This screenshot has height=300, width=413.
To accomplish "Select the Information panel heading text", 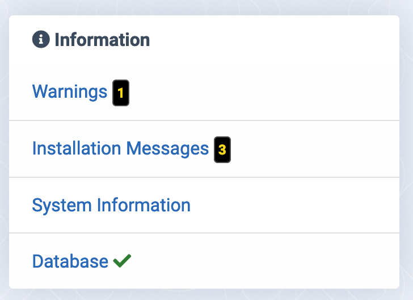I will (102, 40).
